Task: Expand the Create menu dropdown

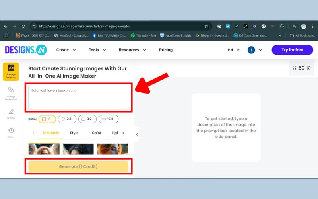Action: pos(66,50)
